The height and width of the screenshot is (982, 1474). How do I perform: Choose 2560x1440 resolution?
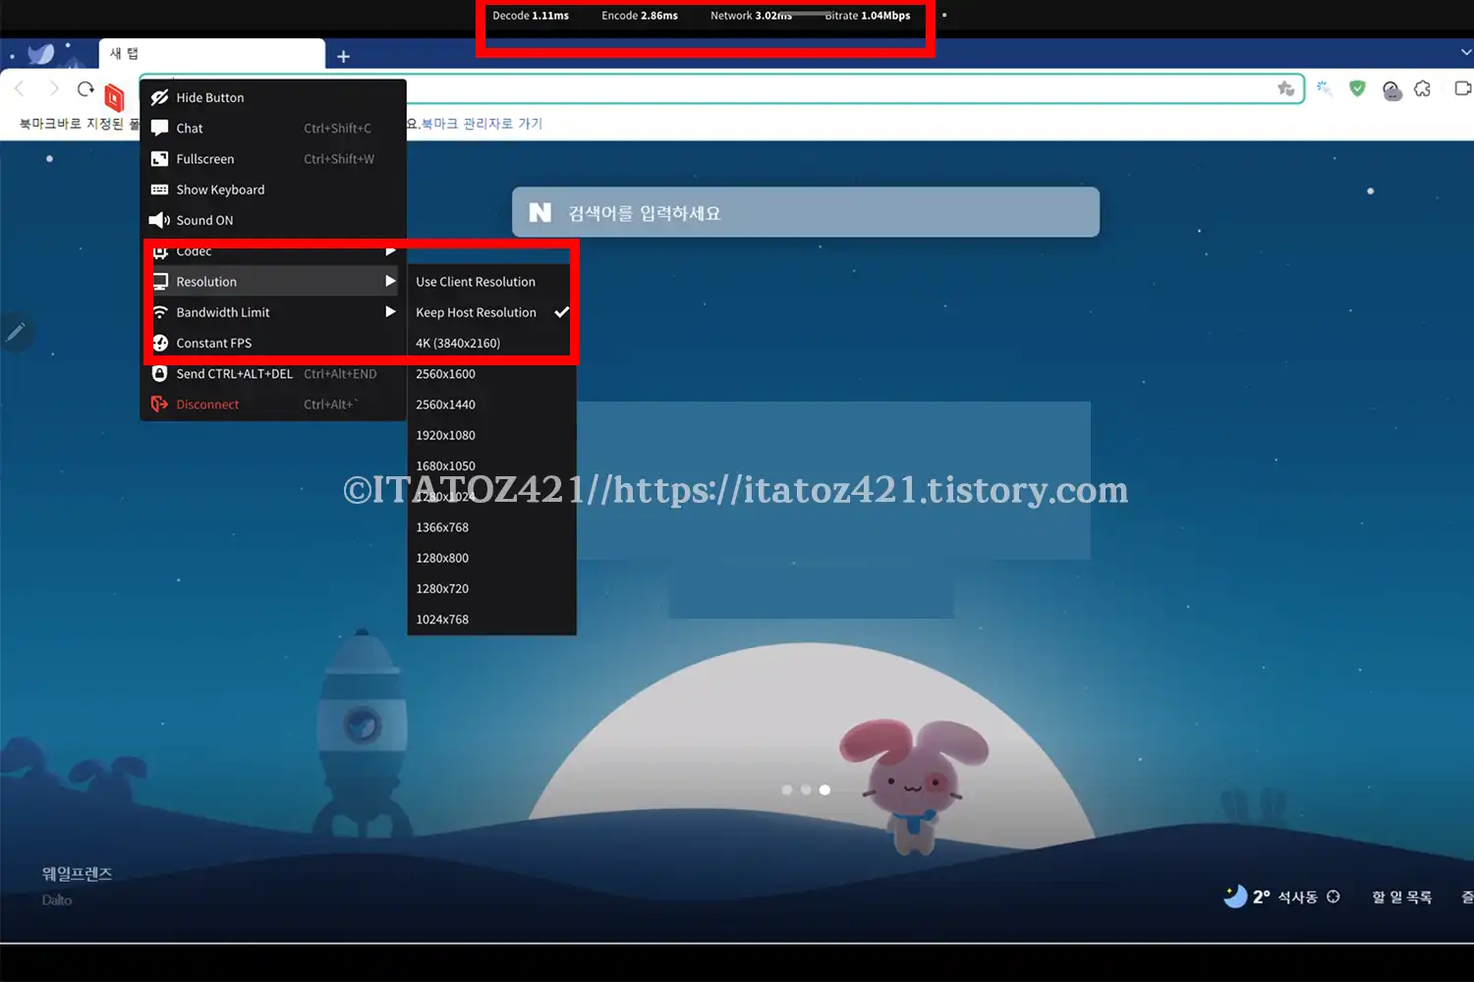(x=491, y=405)
